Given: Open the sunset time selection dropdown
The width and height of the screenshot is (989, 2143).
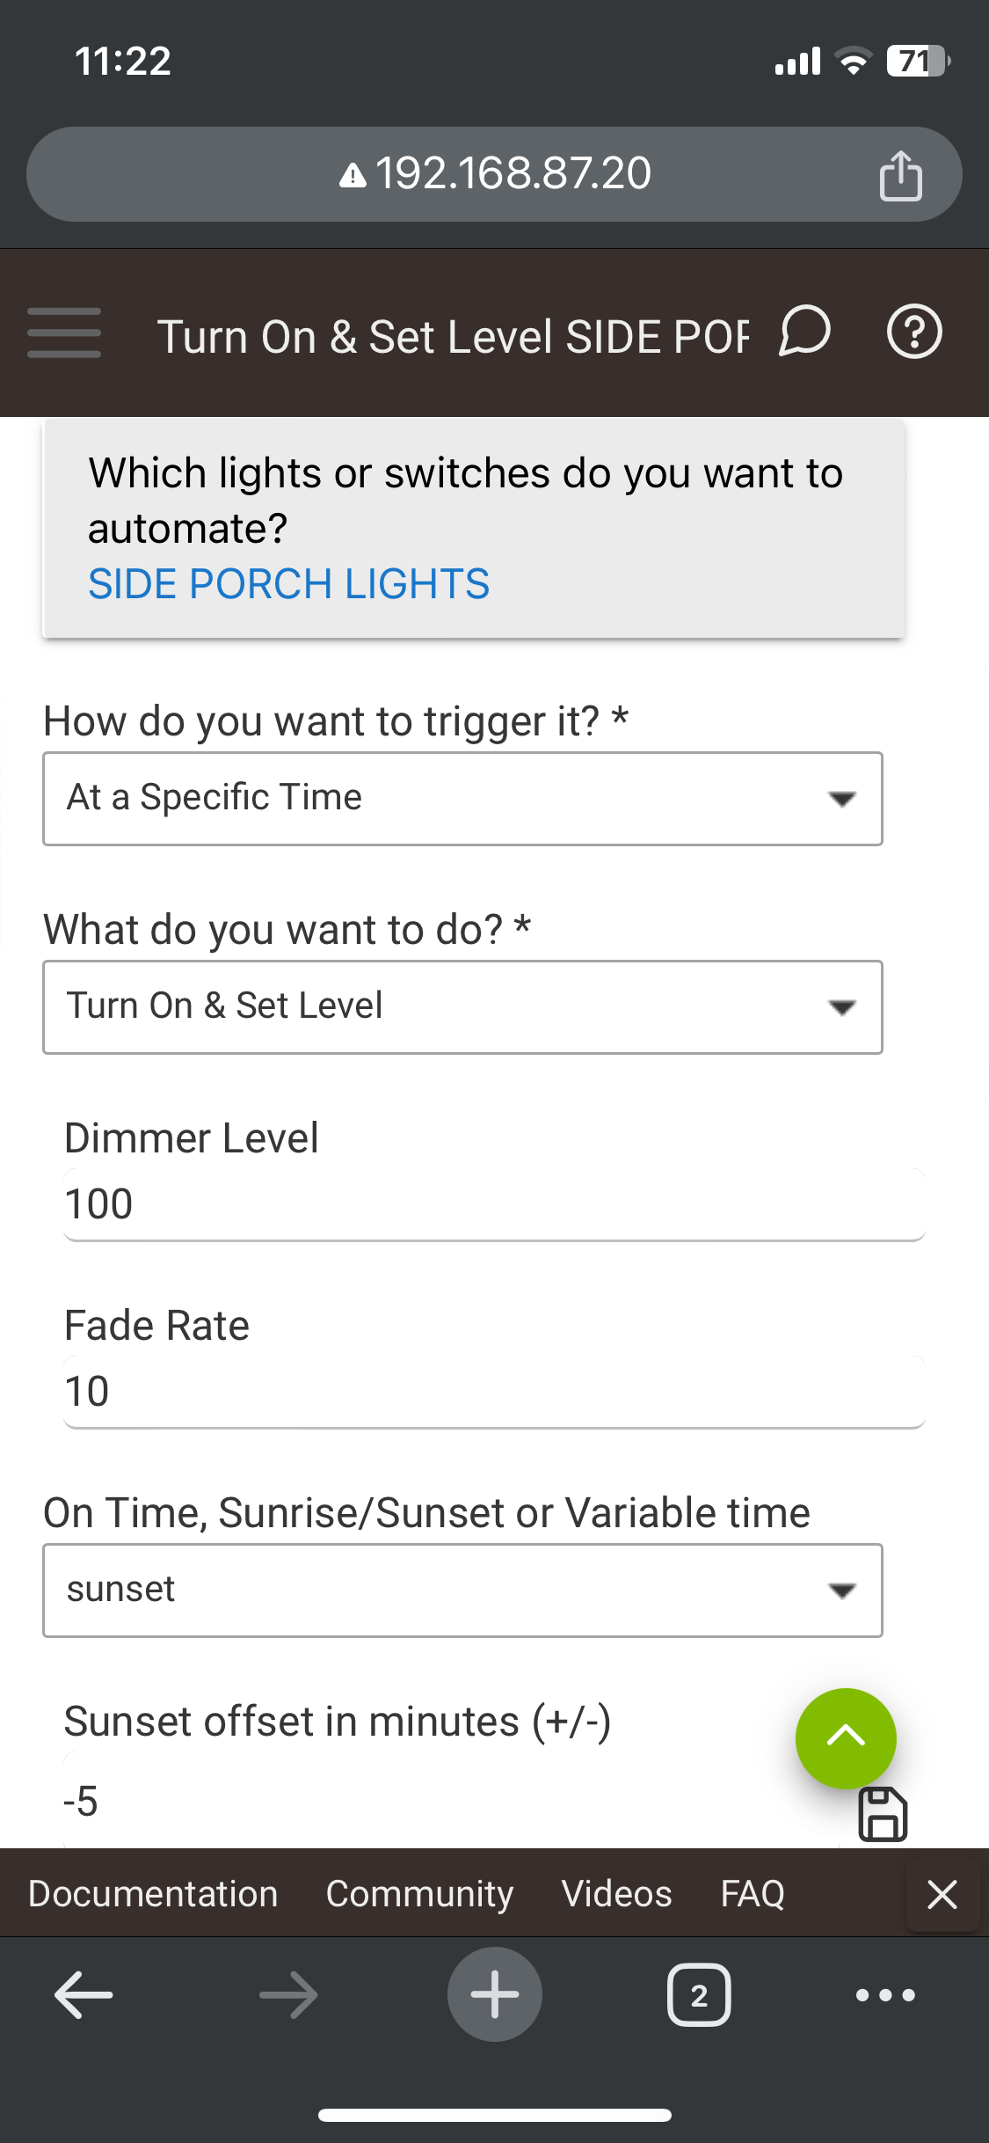Looking at the screenshot, I should [x=462, y=1591].
